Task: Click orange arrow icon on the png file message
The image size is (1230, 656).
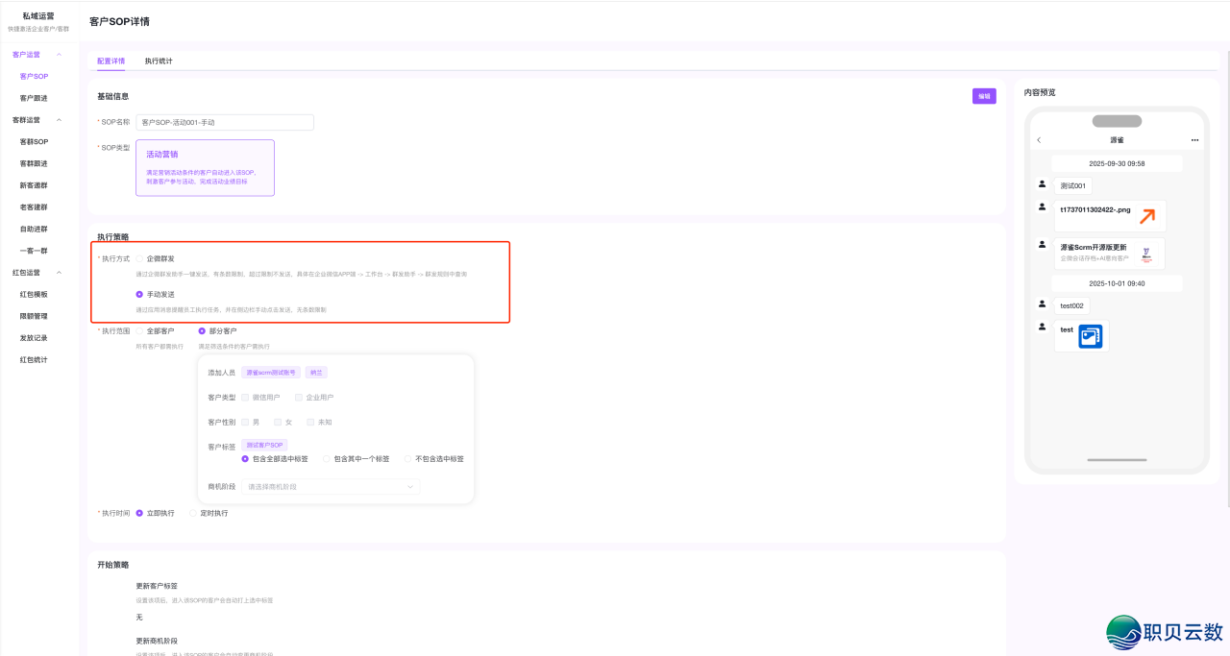Action: [x=1148, y=214]
